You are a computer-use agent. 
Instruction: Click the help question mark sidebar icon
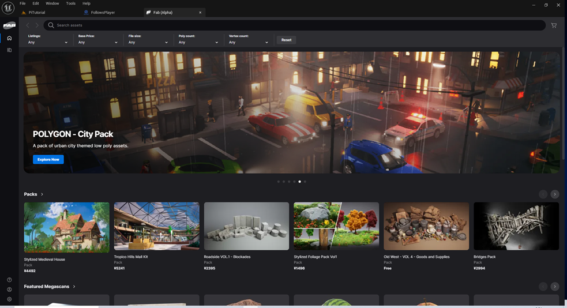(9, 280)
